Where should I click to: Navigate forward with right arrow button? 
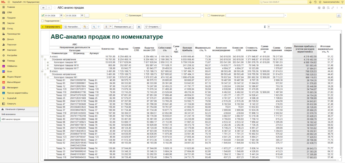coord(49,8)
